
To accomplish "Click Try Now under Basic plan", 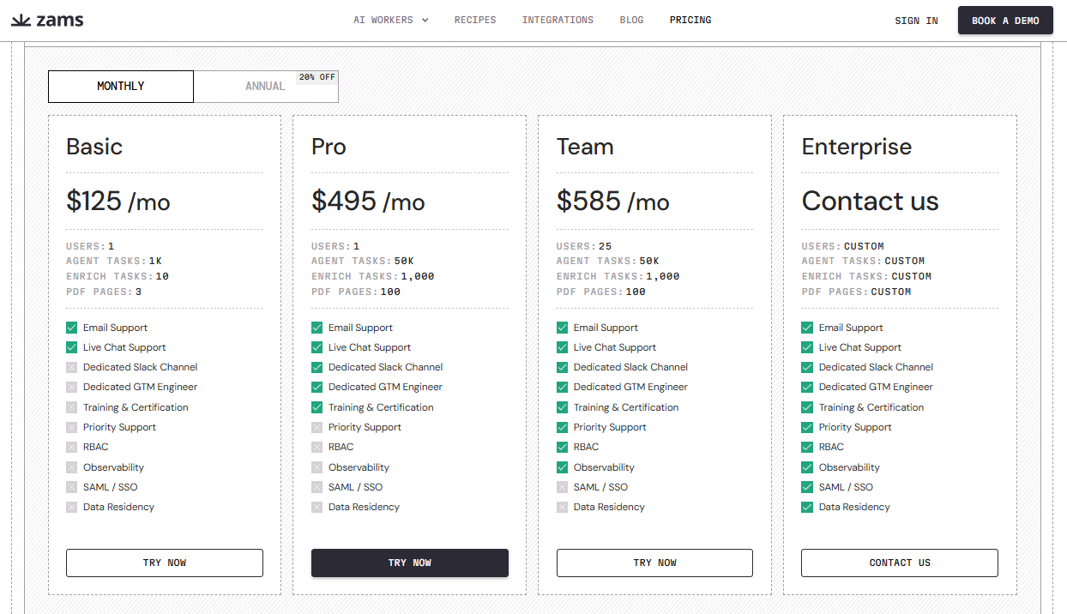I will (165, 563).
